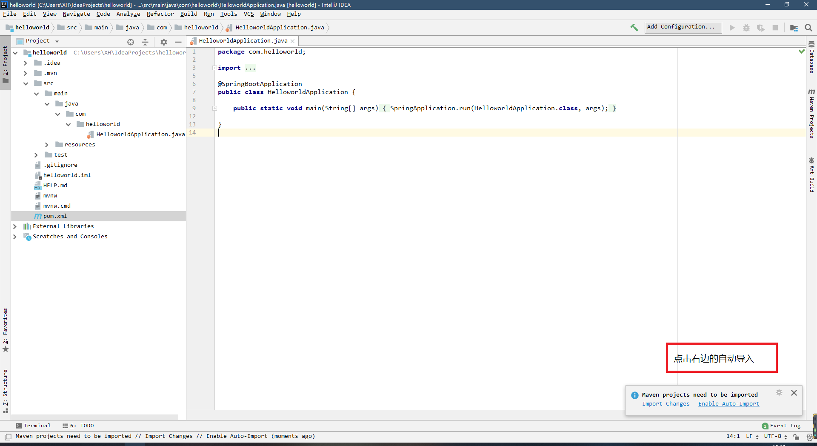Click the Build Project hammer icon
The width and height of the screenshot is (817, 446).
pyautogui.click(x=634, y=28)
